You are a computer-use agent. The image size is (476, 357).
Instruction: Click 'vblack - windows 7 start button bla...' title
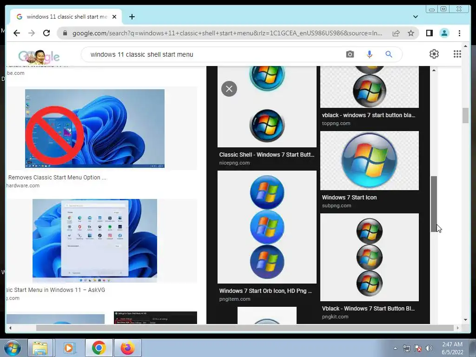[369, 115]
